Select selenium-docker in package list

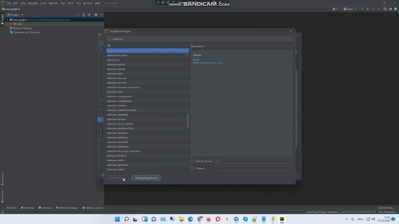(147, 119)
